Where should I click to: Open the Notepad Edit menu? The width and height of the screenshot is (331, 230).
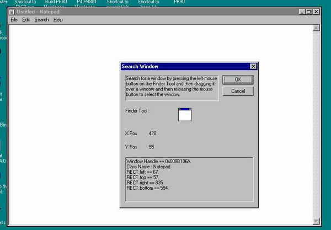pyautogui.click(x=26, y=20)
